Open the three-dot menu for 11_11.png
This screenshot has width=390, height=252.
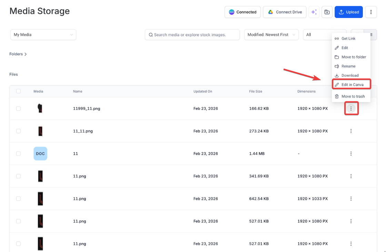(x=351, y=131)
